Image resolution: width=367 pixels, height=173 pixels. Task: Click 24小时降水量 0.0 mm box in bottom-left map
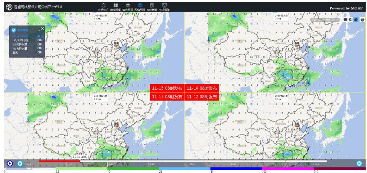[x=100, y=98]
